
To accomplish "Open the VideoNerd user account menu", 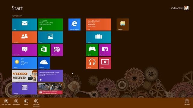I will click(x=180, y=8).
